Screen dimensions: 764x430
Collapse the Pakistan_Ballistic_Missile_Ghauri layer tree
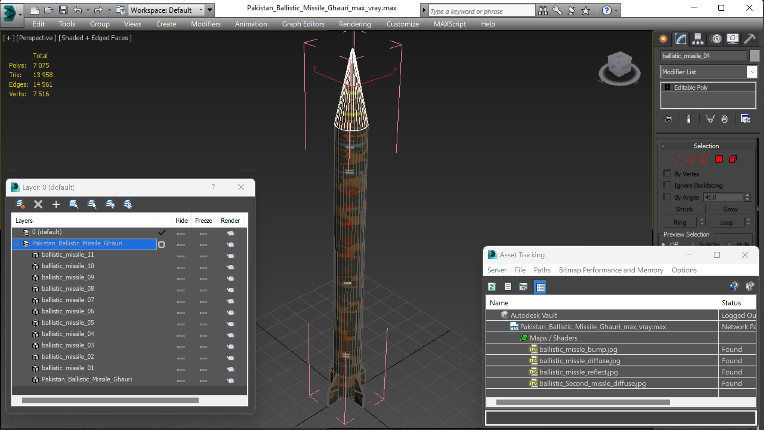click(x=17, y=243)
